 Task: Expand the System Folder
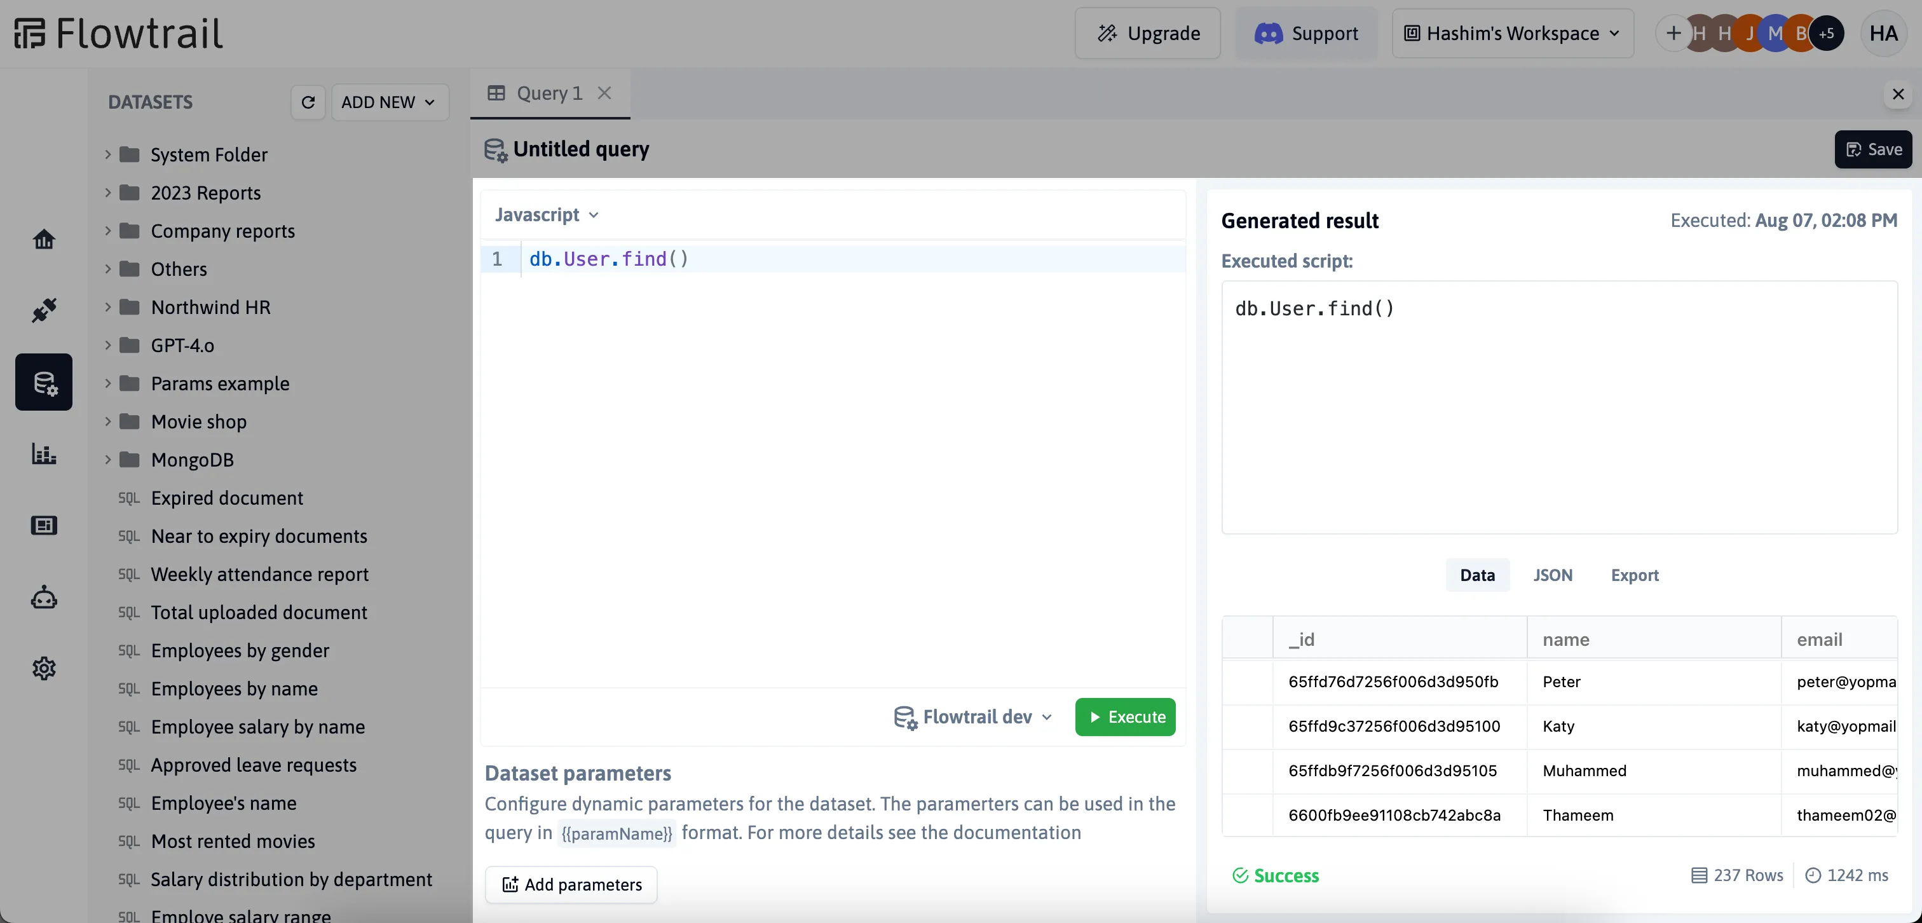point(107,154)
